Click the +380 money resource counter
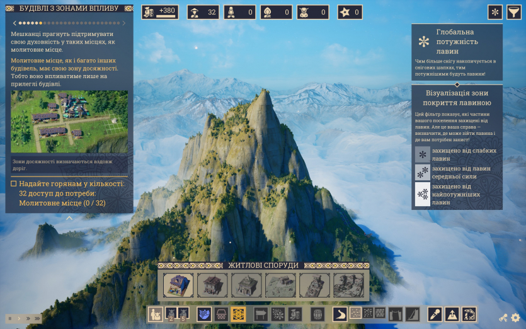The width and height of the screenshot is (526, 329). click(159, 12)
